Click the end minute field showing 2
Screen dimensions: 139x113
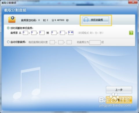62,33
